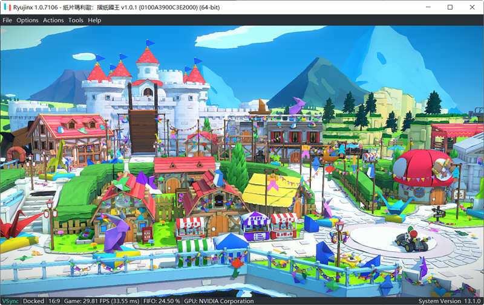Minimize the Ryujinx window
The width and height of the screenshot is (484, 305).
click(x=428, y=7)
